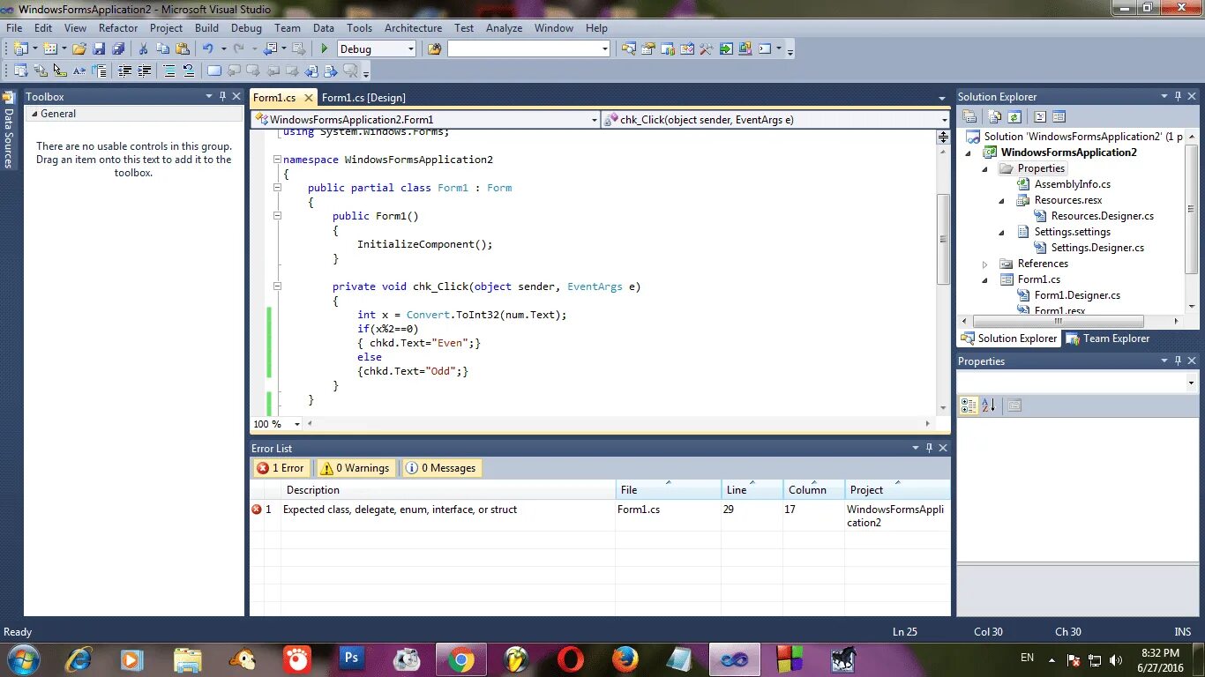Open the Command Window icon in toolbar
Image resolution: width=1205 pixels, height=677 pixels.
[765, 49]
